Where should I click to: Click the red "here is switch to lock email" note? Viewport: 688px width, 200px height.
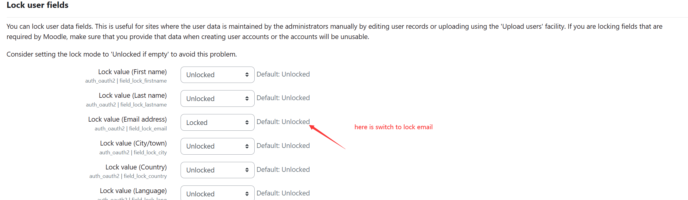point(393,127)
